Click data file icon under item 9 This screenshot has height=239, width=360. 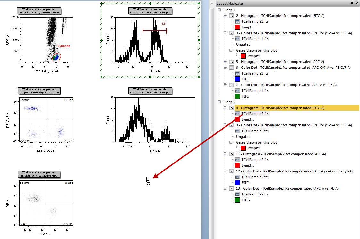237,131
